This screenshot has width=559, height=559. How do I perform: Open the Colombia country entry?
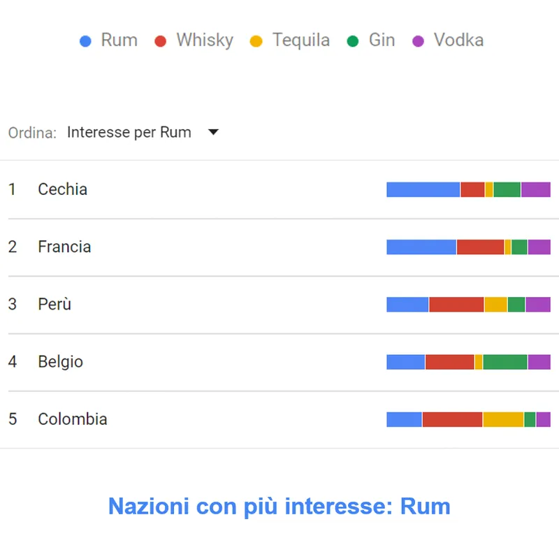click(x=73, y=419)
